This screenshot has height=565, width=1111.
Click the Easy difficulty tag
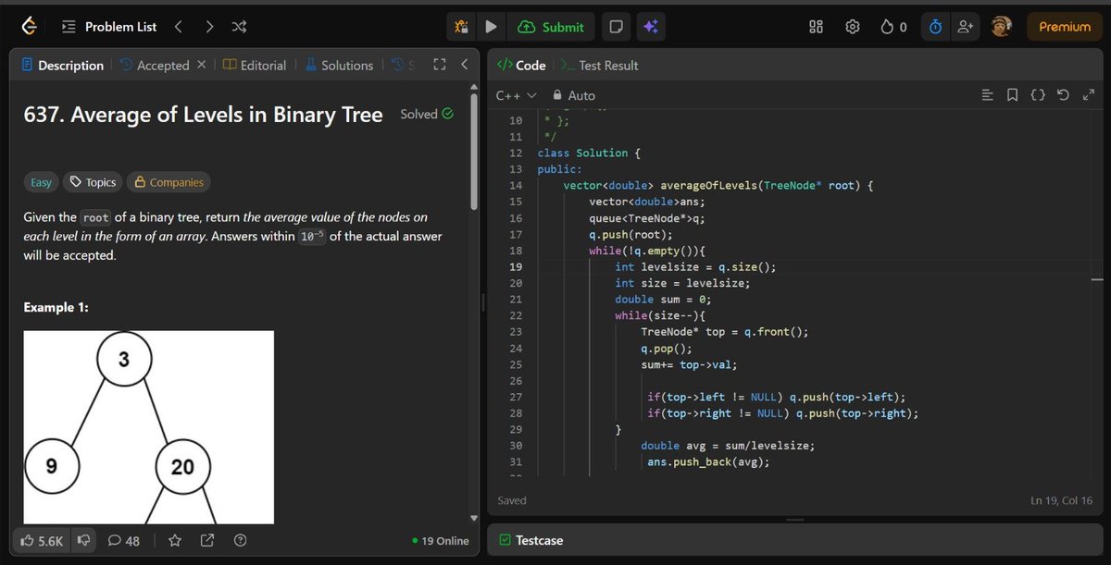point(42,182)
